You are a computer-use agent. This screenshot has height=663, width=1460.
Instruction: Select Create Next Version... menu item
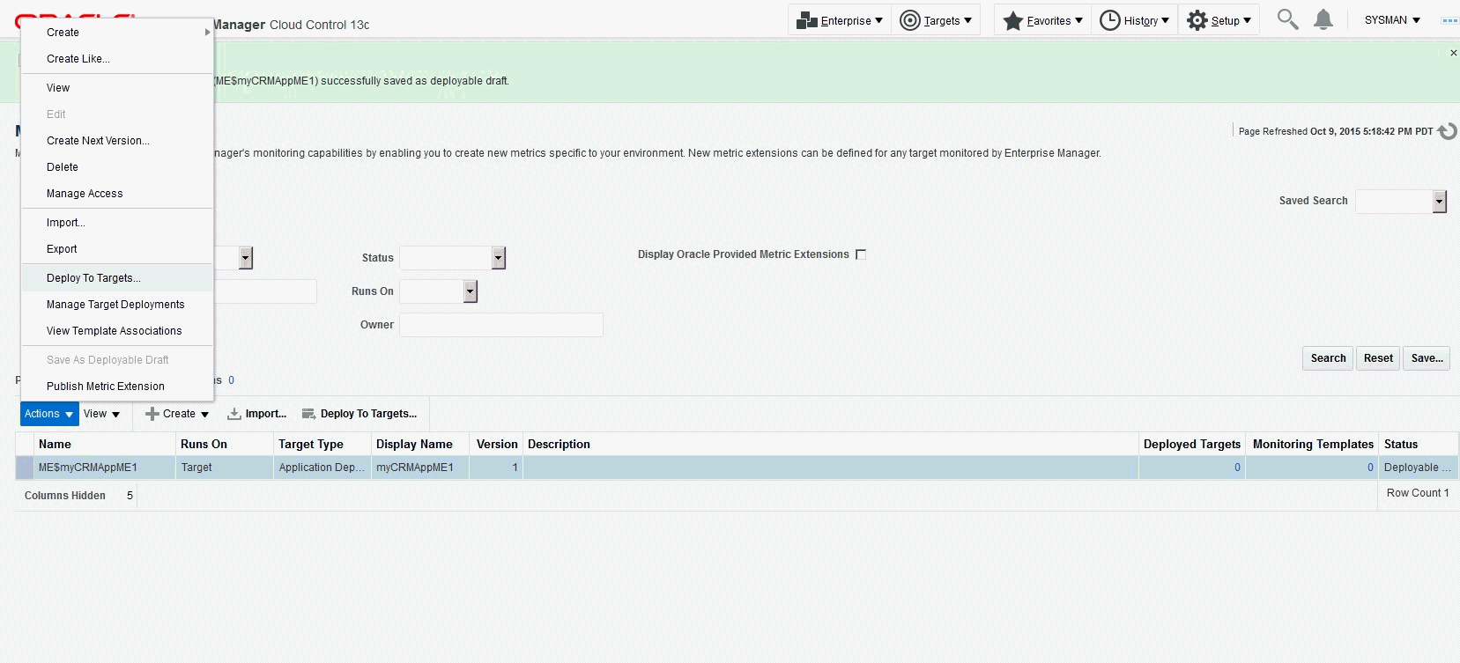pyautogui.click(x=117, y=141)
